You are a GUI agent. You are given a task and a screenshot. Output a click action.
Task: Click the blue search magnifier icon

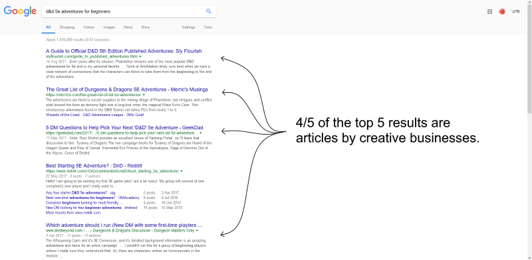[x=209, y=11]
